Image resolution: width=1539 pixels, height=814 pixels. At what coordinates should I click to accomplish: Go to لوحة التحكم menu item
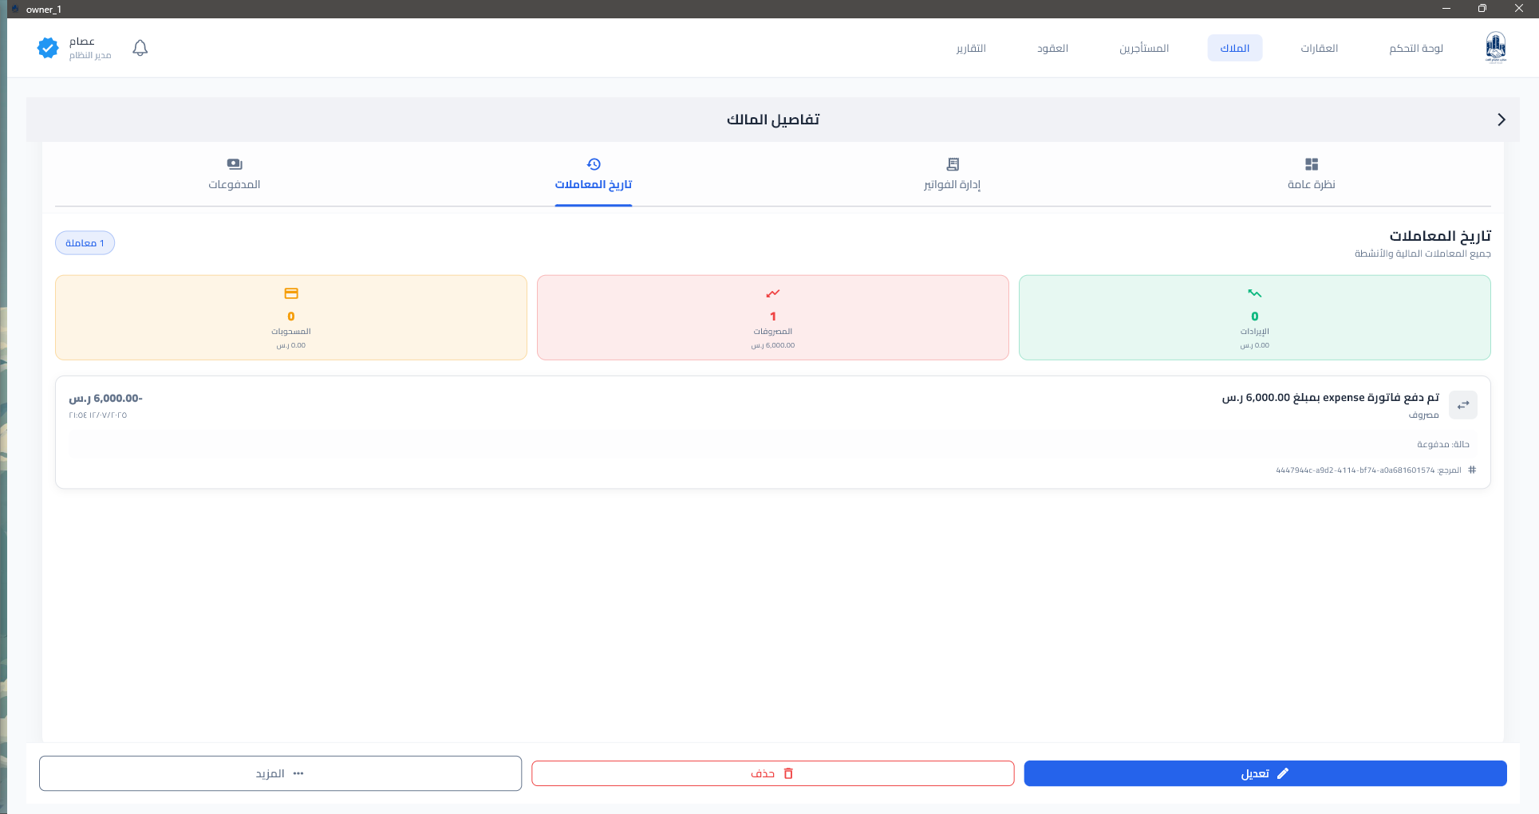click(1416, 49)
